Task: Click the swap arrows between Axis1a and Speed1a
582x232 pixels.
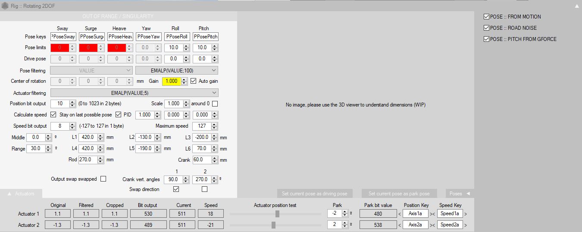Action: tap(432, 213)
